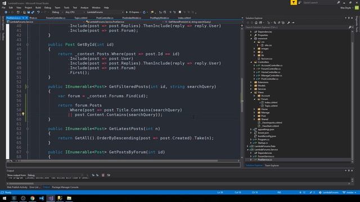Click Show All Files icon in Solution Explorer
This screenshot has height=202, width=360.
(x=283, y=22)
